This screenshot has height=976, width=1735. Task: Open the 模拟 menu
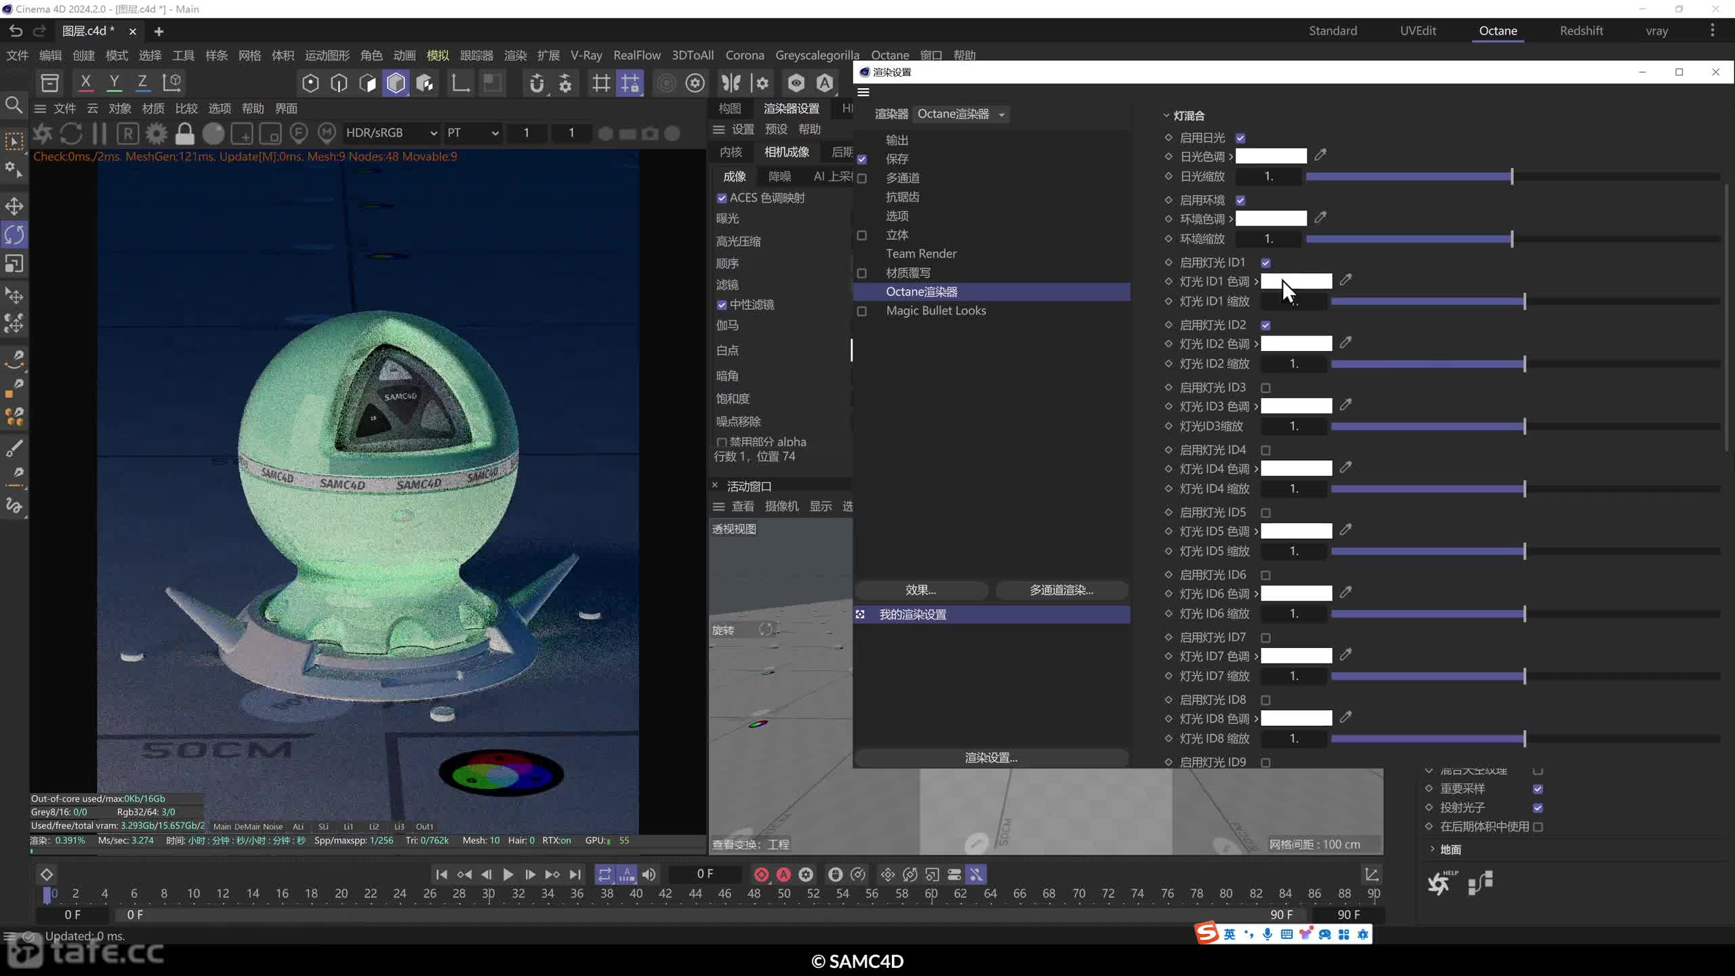pyautogui.click(x=438, y=55)
